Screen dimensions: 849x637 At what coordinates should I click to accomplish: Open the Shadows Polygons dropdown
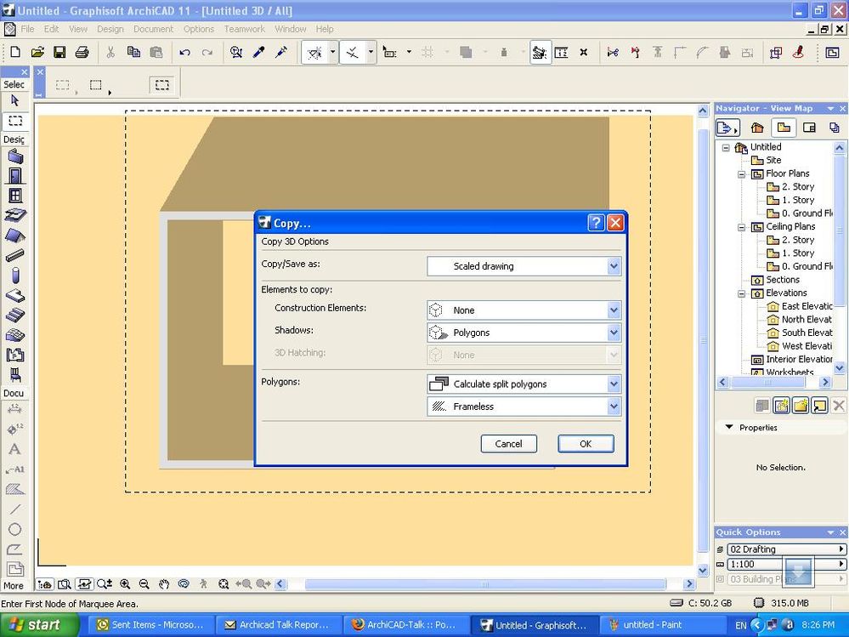point(524,333)
